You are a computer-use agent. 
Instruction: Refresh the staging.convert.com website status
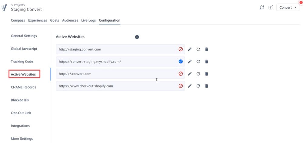coord(198,49)
